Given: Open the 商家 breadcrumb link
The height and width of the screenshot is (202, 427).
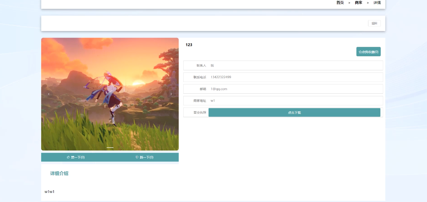Looking at the screenshot, I should pyautogui.click(x=358, y=3).
